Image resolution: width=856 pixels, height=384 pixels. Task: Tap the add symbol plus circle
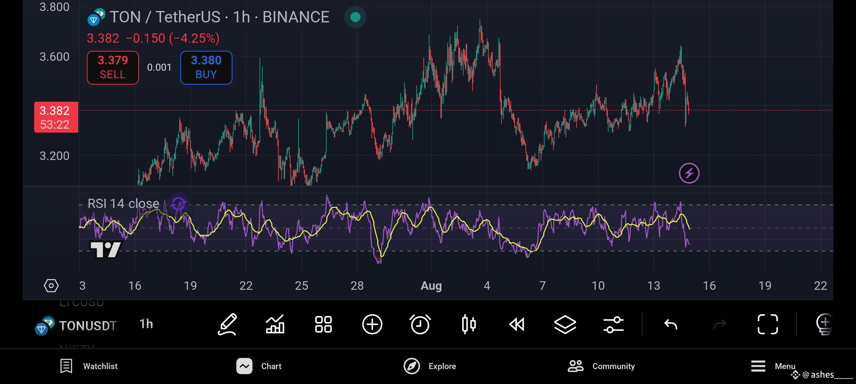[372, 324]
